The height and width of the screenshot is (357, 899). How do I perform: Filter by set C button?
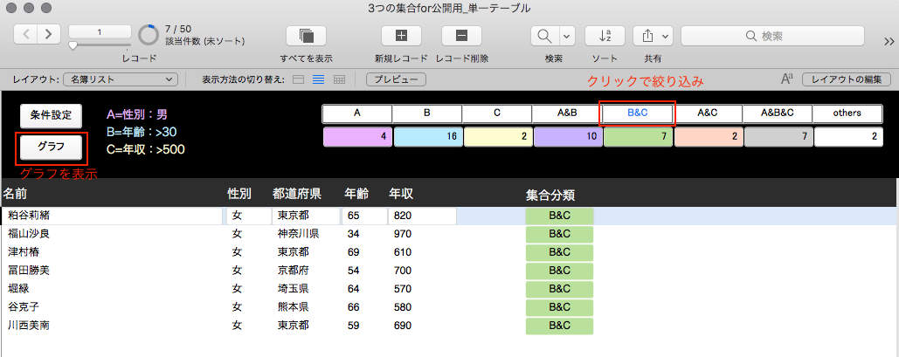tap(497, 113)
